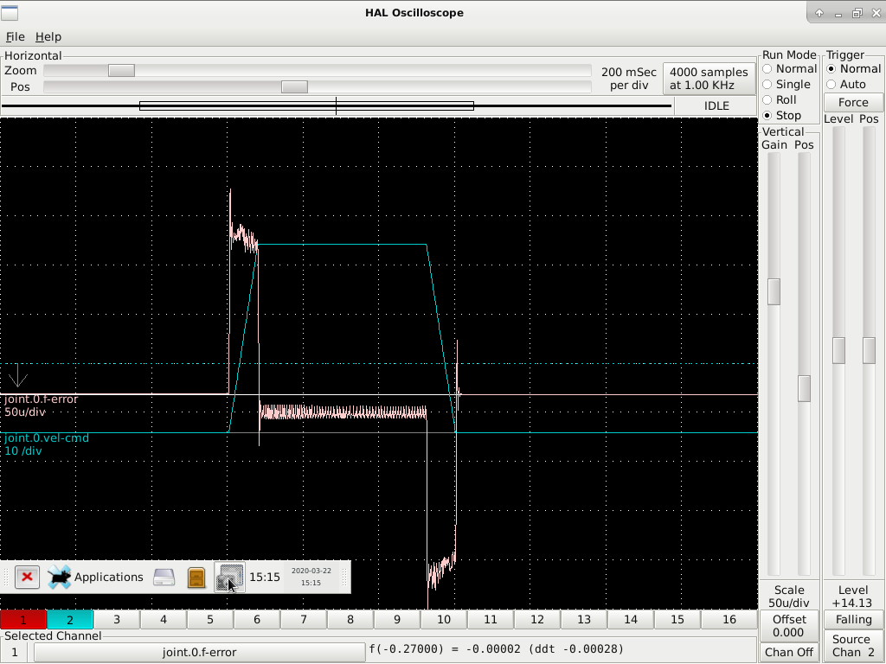The height and width of the screenshot is (664, 886).
Task: Click the red X icon in the desktop panel
Action: coord(27,577)
